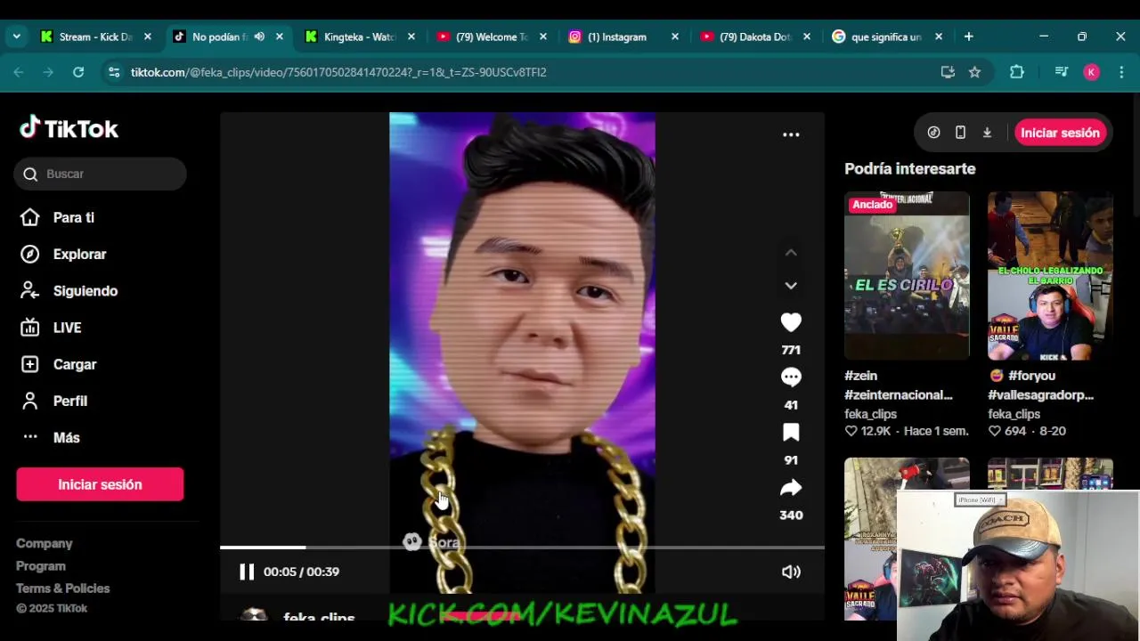Share video via arrow icon
Viewport: 1140px width, 641px height.
[x=791, y=488]
